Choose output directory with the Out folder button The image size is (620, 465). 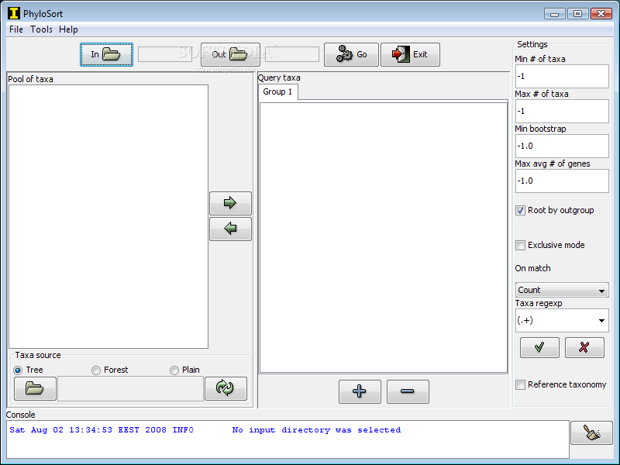[x=230, y=54]
